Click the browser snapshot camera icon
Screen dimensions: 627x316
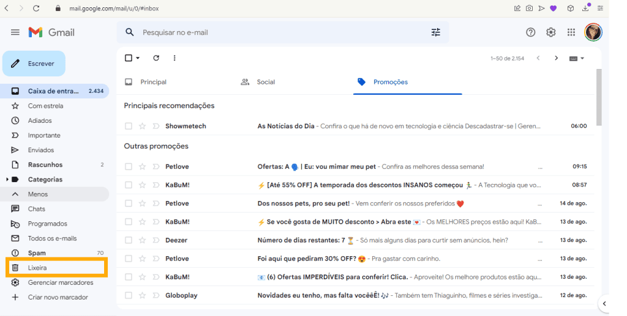click(529, 9)
